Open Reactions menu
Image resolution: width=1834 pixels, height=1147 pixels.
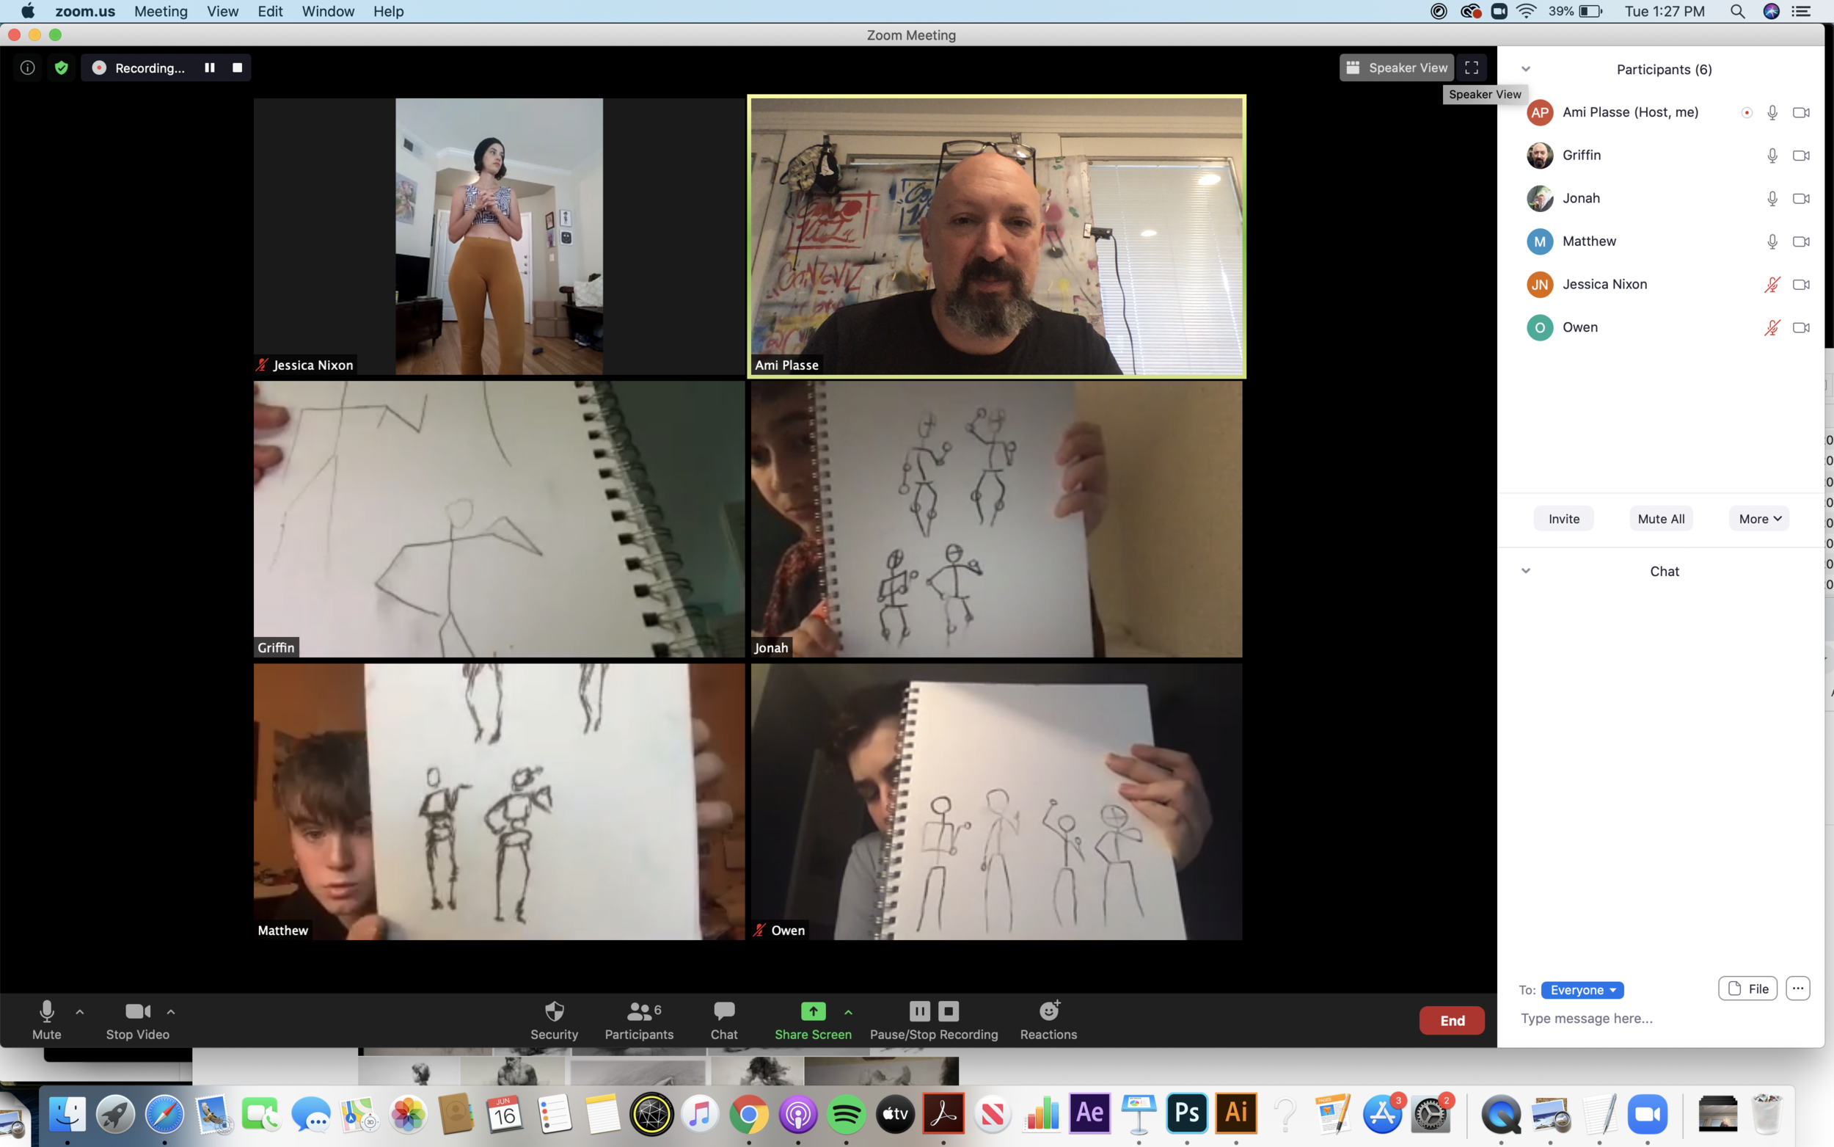click(x=1048, y=1019)
